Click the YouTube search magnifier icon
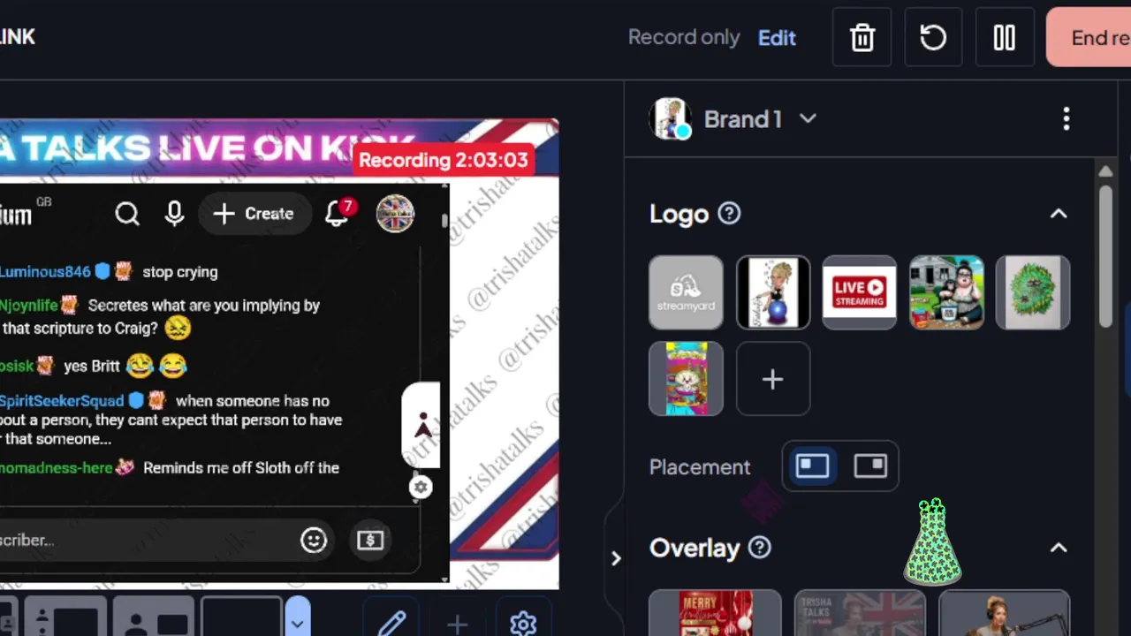1131x636 pixels. [x=127, y=214]
